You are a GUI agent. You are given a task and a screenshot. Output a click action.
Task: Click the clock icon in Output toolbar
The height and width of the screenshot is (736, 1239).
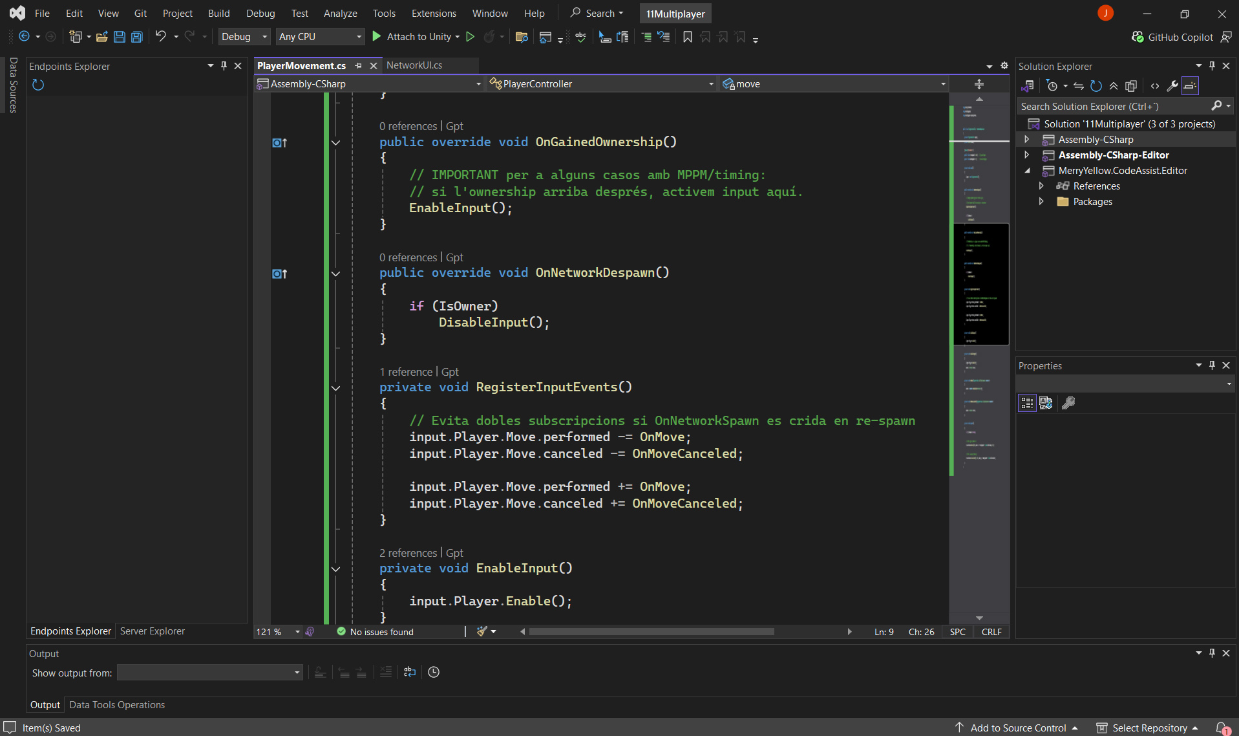click(x=434, y=673)
